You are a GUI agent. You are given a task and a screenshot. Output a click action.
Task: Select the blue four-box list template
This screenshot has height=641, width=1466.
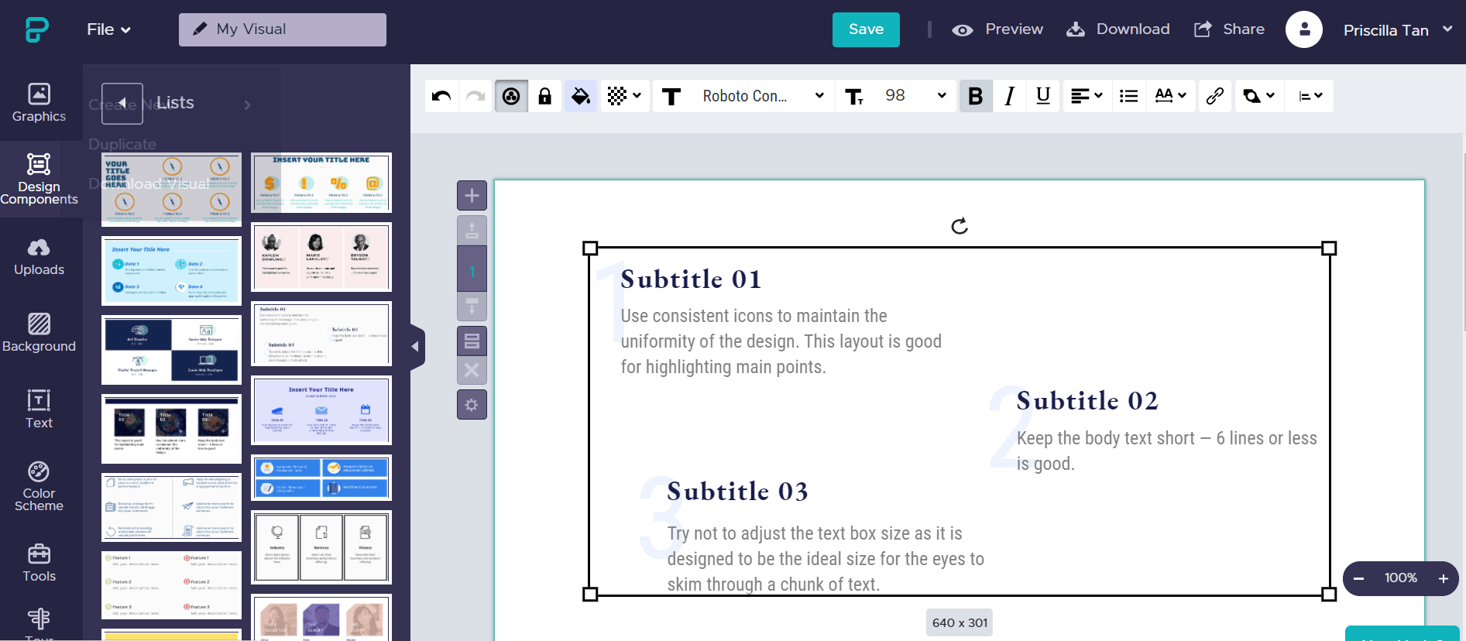(x=321, y=478)
